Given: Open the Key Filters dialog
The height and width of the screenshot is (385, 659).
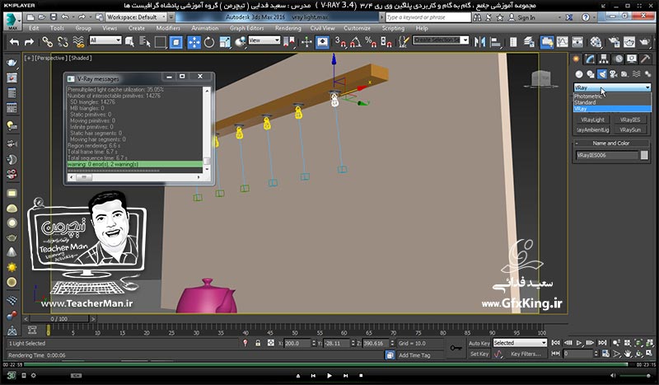Looking at the screenshot, I should (526, 354).
